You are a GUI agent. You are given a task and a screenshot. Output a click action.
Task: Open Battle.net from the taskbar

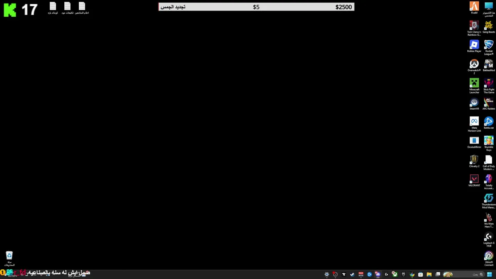tap(369, 274)
